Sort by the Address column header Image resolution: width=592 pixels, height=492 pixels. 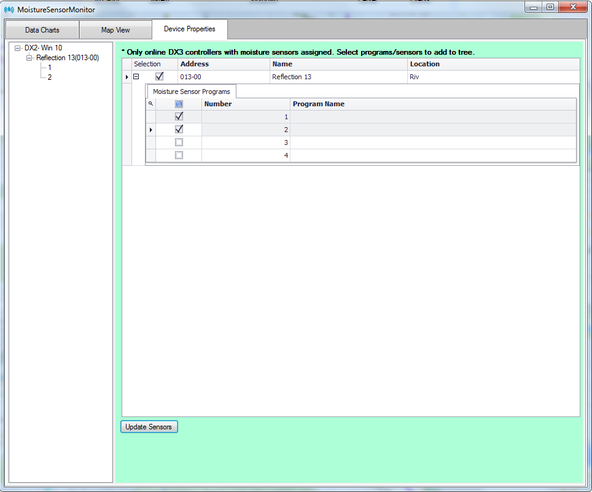point(224,64)
